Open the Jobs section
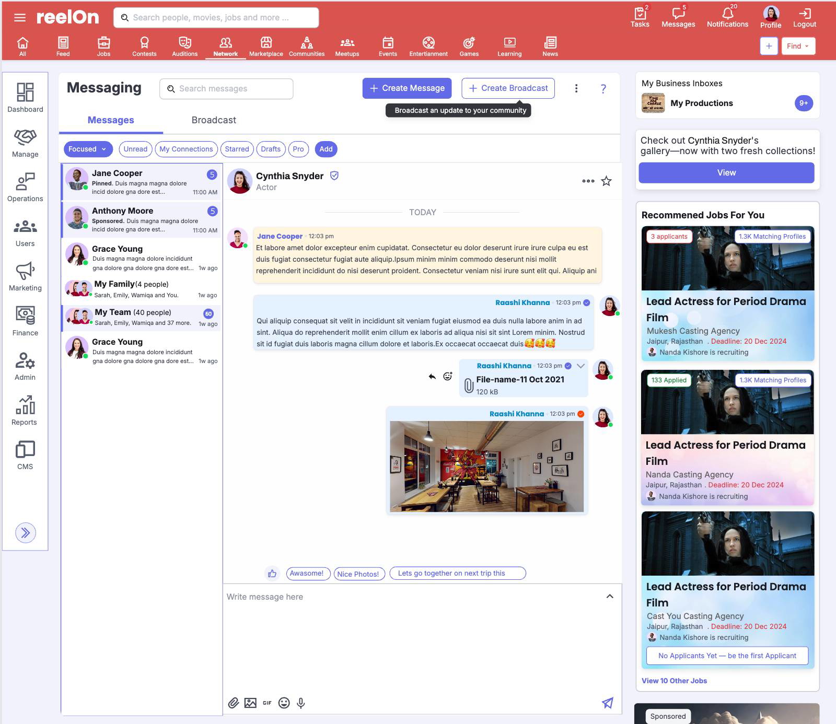 [x=103, y=46]
